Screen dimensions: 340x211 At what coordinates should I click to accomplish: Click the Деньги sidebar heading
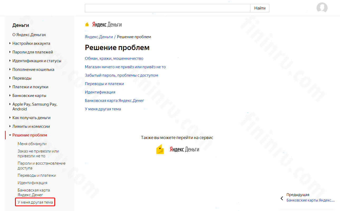(x=21, y=25)
